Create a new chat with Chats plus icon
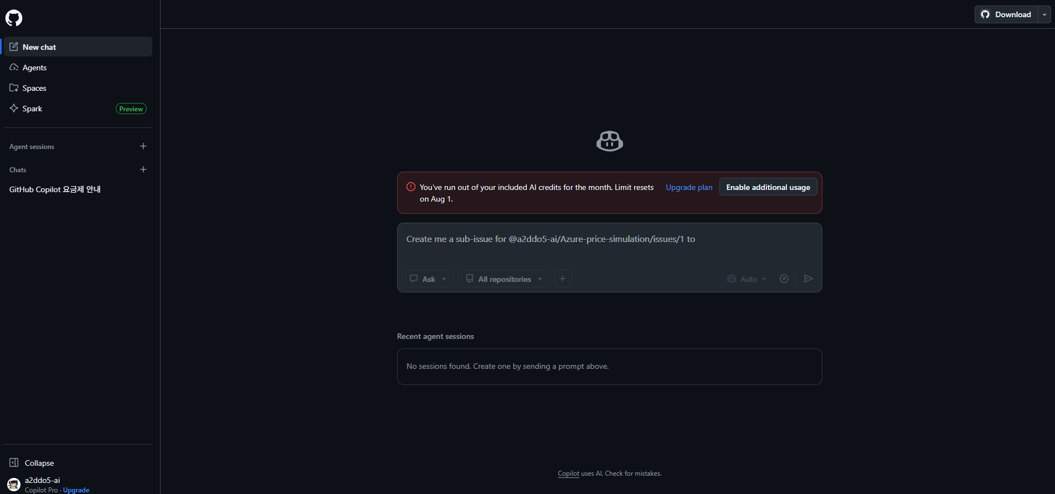Viewport: 1055px width, 494px height. (143, 169)
